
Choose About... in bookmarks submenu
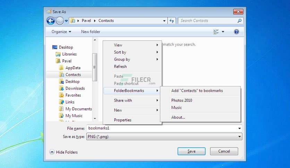[x=201, y=117]
